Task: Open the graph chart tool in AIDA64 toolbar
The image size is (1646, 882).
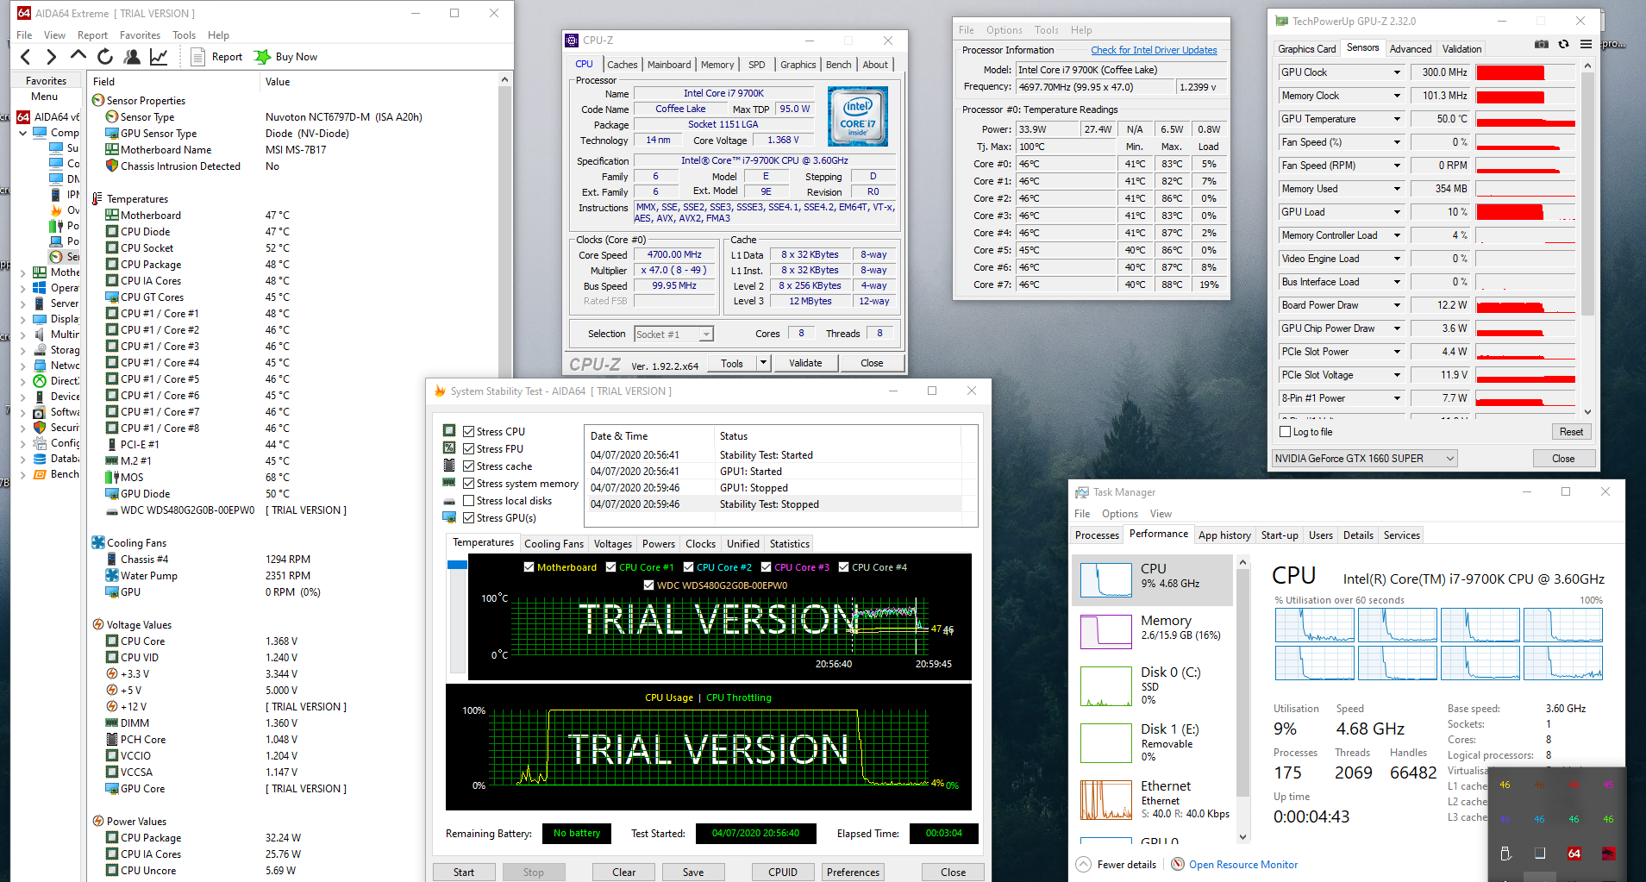Action: 159,57
